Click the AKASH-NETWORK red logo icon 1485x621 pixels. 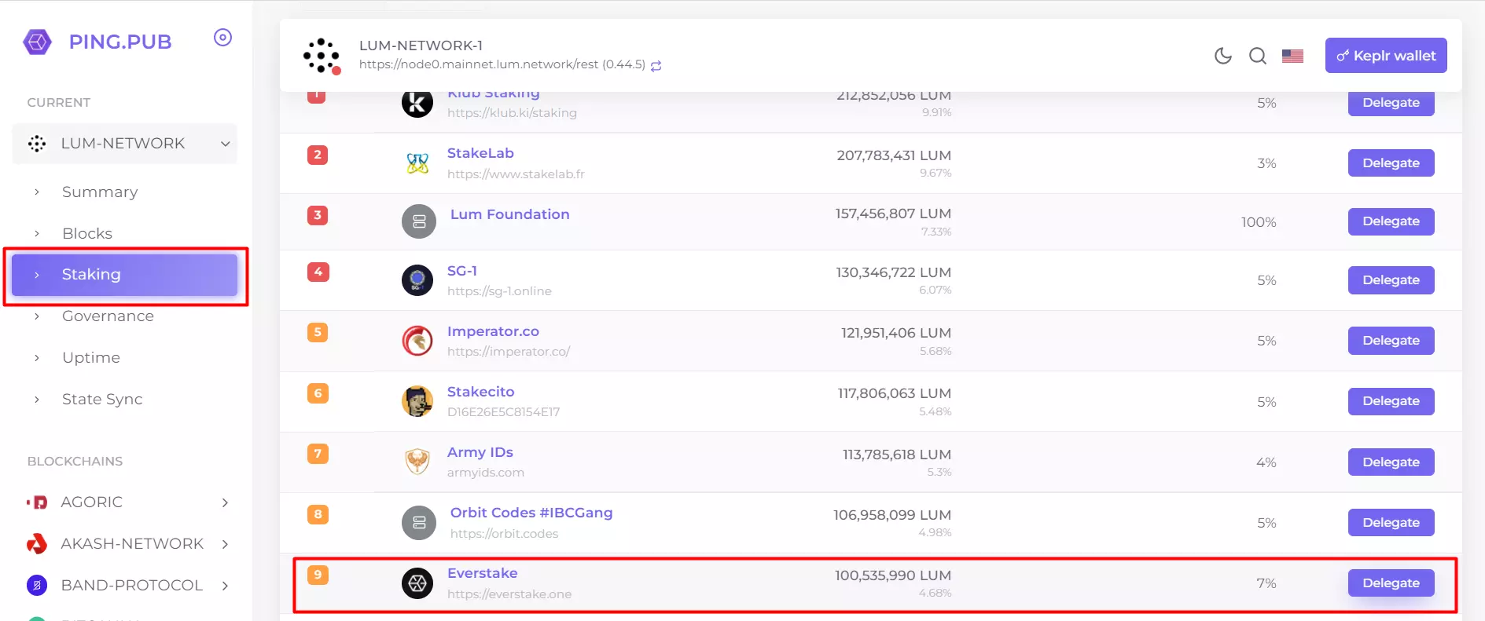click(x=37, y=543)
